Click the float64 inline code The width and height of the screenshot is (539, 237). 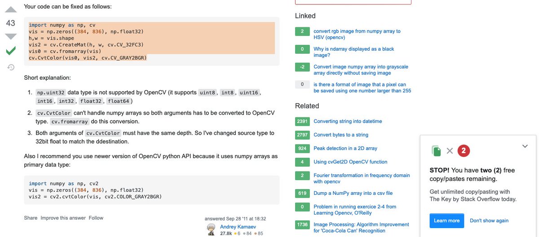119,101
